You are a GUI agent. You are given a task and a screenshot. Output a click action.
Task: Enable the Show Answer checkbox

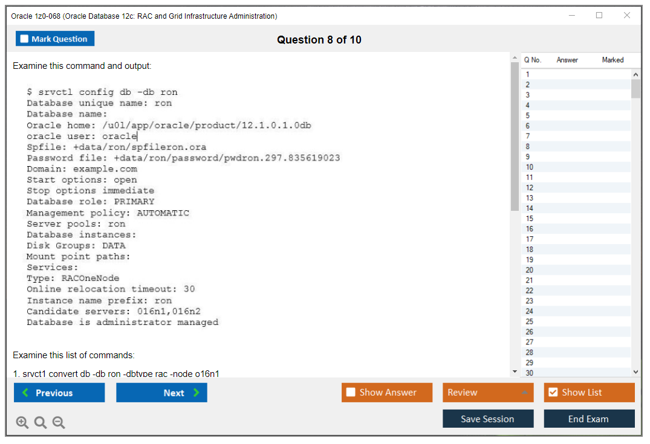click(351, 393)
